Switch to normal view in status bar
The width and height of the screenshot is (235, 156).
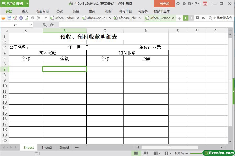(x=136, y=153)
